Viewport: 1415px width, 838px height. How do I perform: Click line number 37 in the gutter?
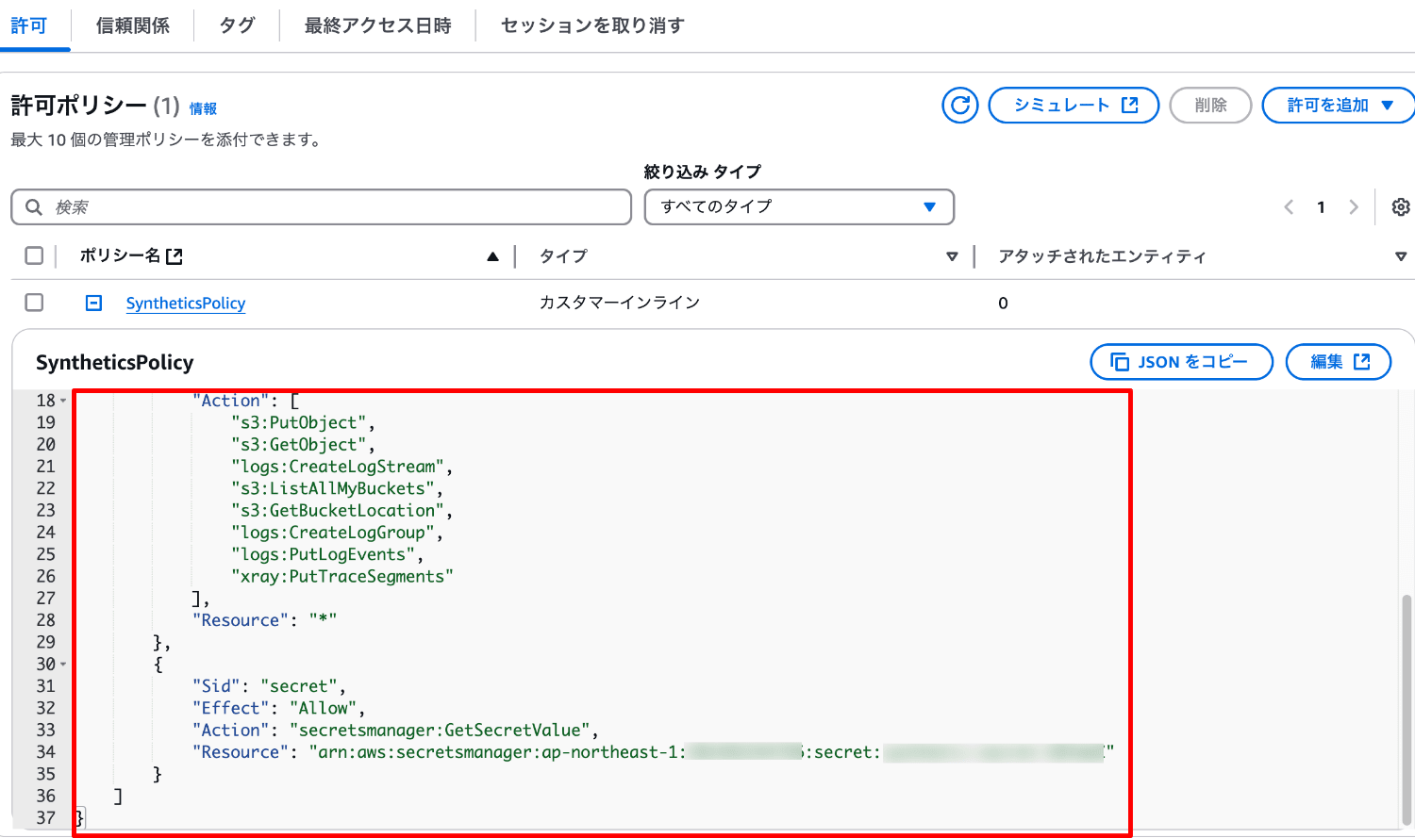pos(45,818)
